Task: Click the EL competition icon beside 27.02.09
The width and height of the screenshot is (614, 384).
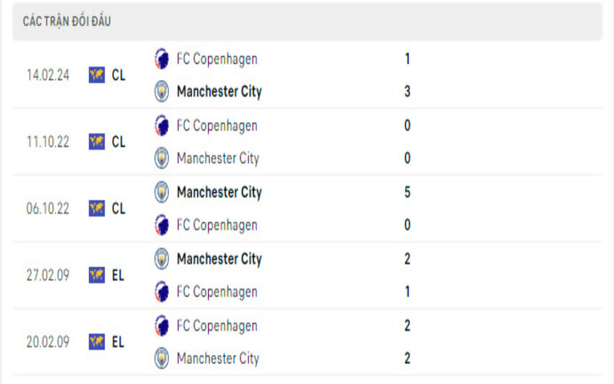Action: 97,275
